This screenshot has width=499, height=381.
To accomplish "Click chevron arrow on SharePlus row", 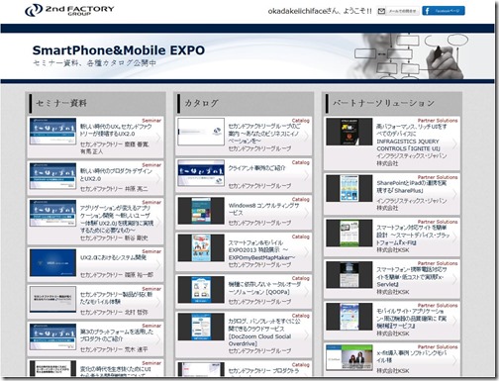I will click(x=454, y=194).
